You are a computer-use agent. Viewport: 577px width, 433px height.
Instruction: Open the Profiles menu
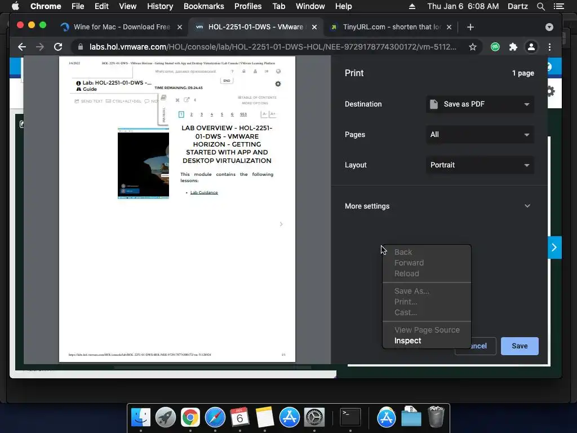pyautogui.click(x=248, y=6)
